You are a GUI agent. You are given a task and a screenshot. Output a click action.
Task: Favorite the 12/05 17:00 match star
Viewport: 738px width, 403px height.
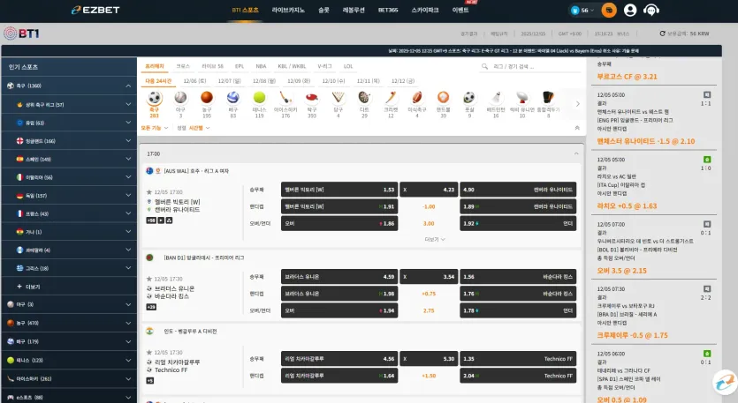coord(149,192)
